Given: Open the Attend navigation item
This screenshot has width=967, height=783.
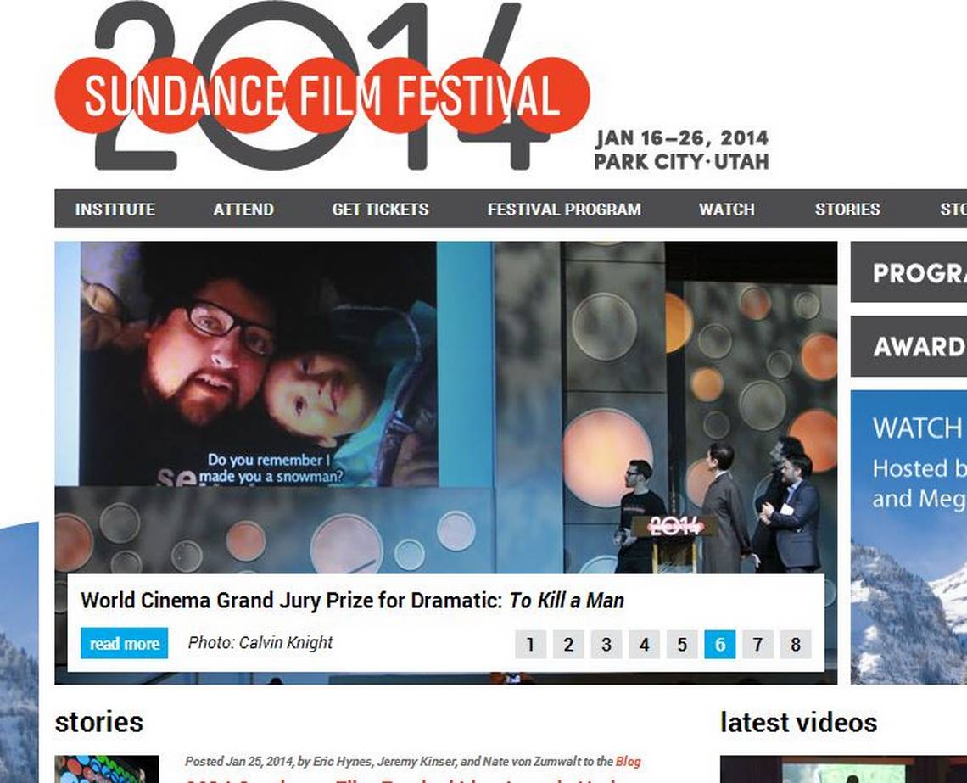Looking at the screenshot, I should point(243,210).
